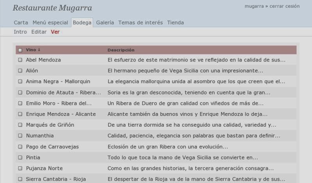Viewport: 312px width, 183px height.
Task: Select the Anima Negra - Mallorquin checkbox
Action: (x=20, y=81)
